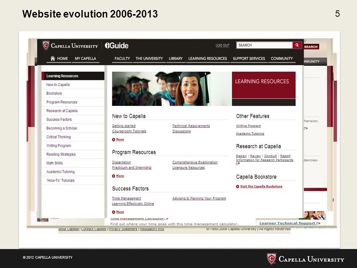This screenshot has height=268, width=357.
Task: Select "How-To" Tutorials in the sidebar
Action: pyautogui.click(x=73, y=180)
